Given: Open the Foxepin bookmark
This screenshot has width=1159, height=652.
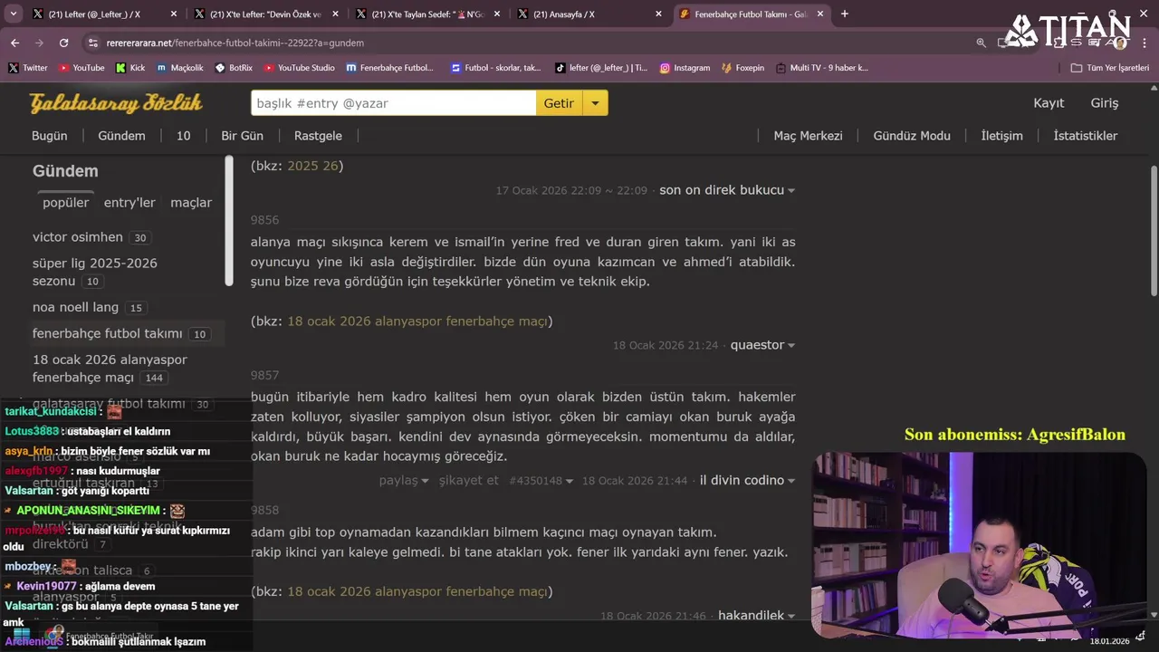Looking at the screenshot, I should pyautogui.click(x=742, y=68).
